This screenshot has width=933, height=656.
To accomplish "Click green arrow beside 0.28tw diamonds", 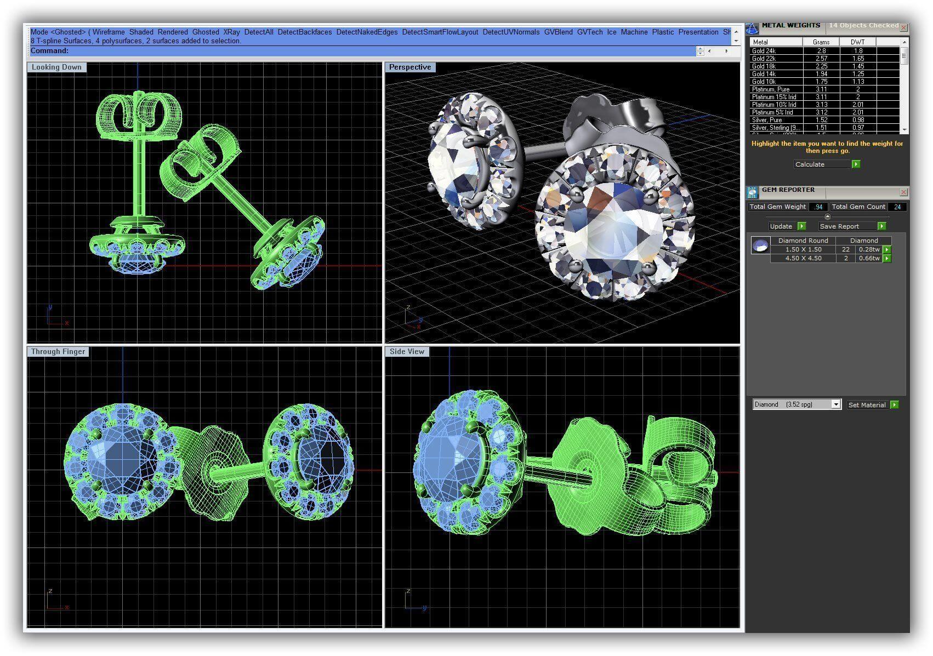I will point(887,250).
